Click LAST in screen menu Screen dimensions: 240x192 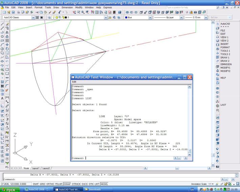(223, 105)
